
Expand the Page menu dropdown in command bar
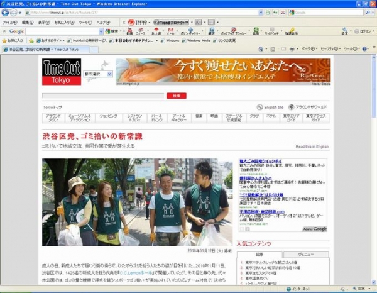coord(309,49)
